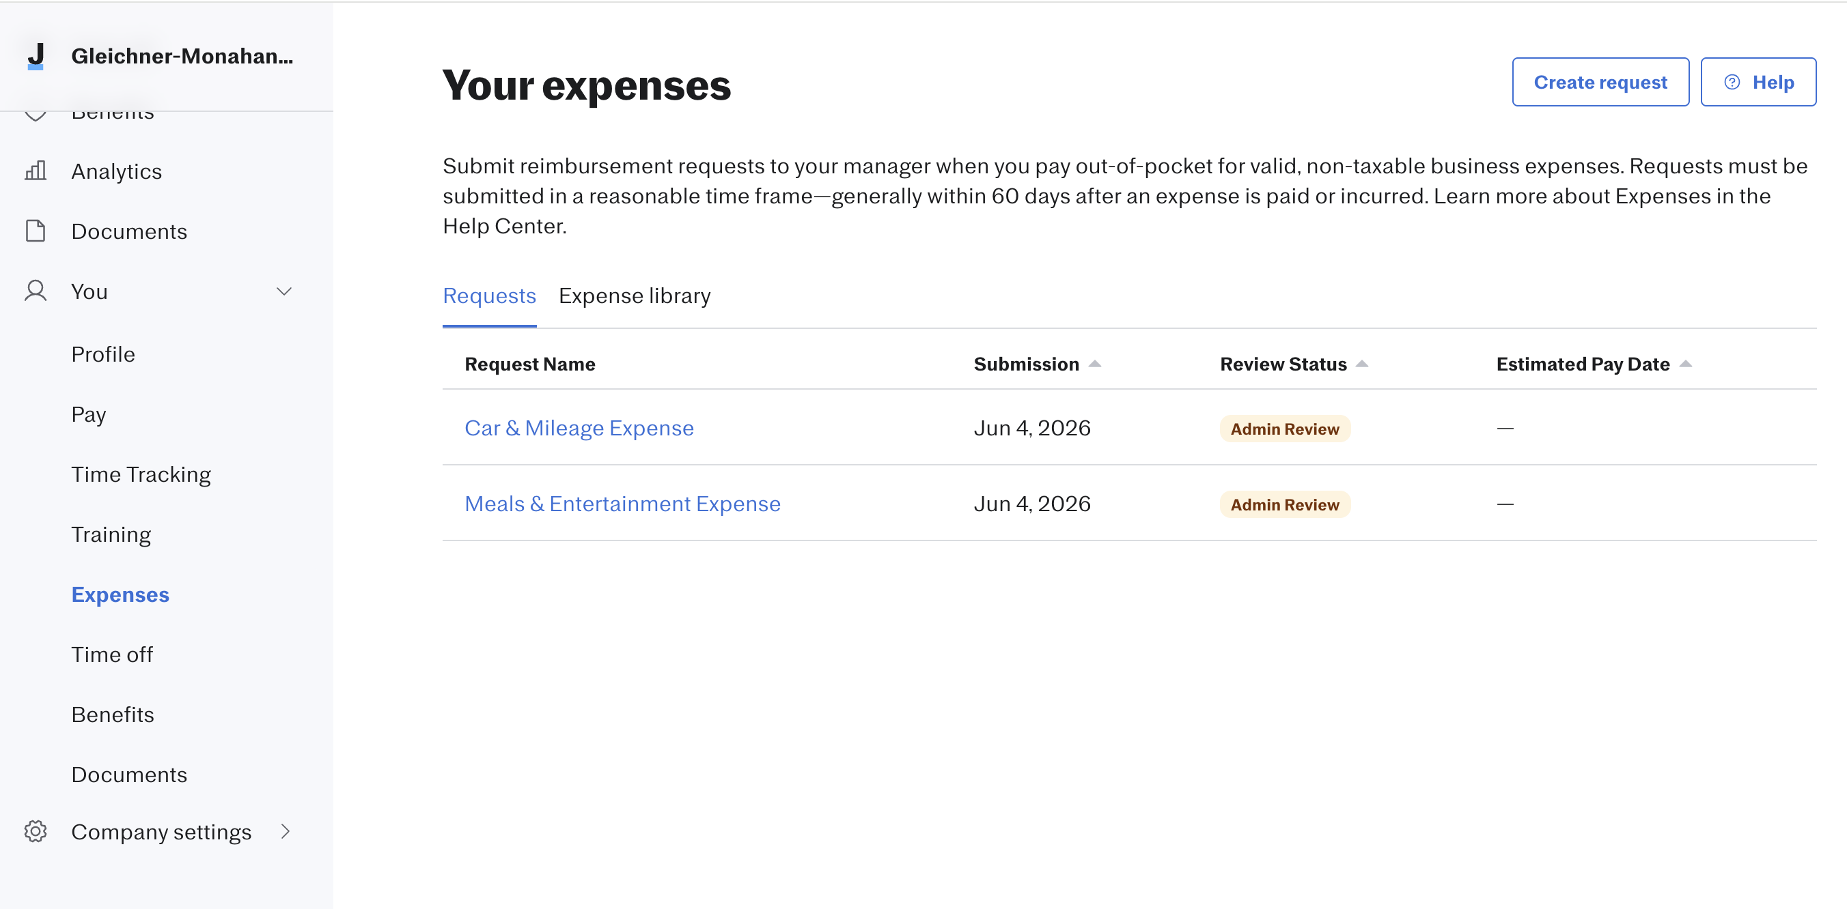
Task: Click the Help button
Action: [1758, 82]
